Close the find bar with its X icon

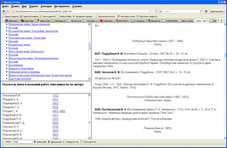(x=3, y=142)
